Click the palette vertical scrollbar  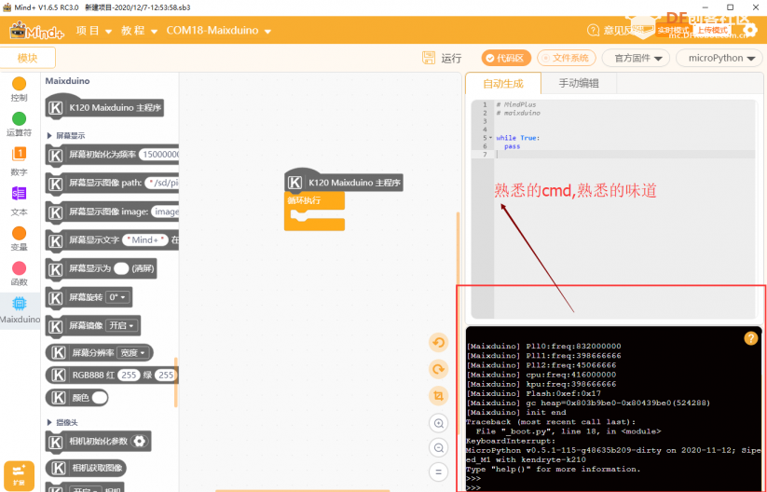[175, 382]
